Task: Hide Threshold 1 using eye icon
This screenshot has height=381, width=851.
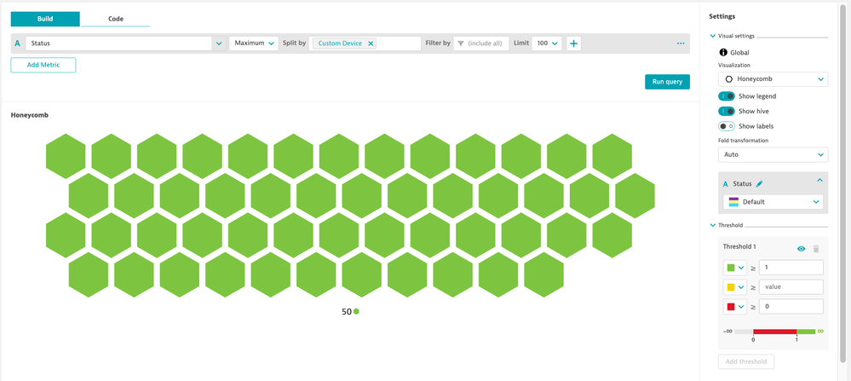Action: point(801,249)
